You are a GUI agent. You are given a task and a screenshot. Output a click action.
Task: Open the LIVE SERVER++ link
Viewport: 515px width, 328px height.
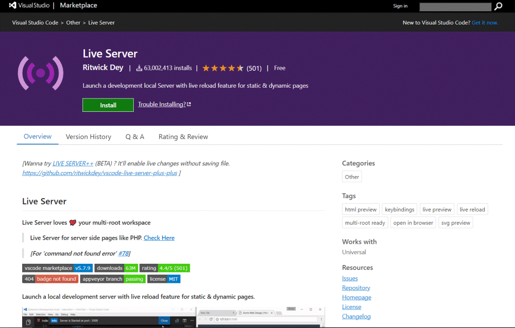coord(73,163)
